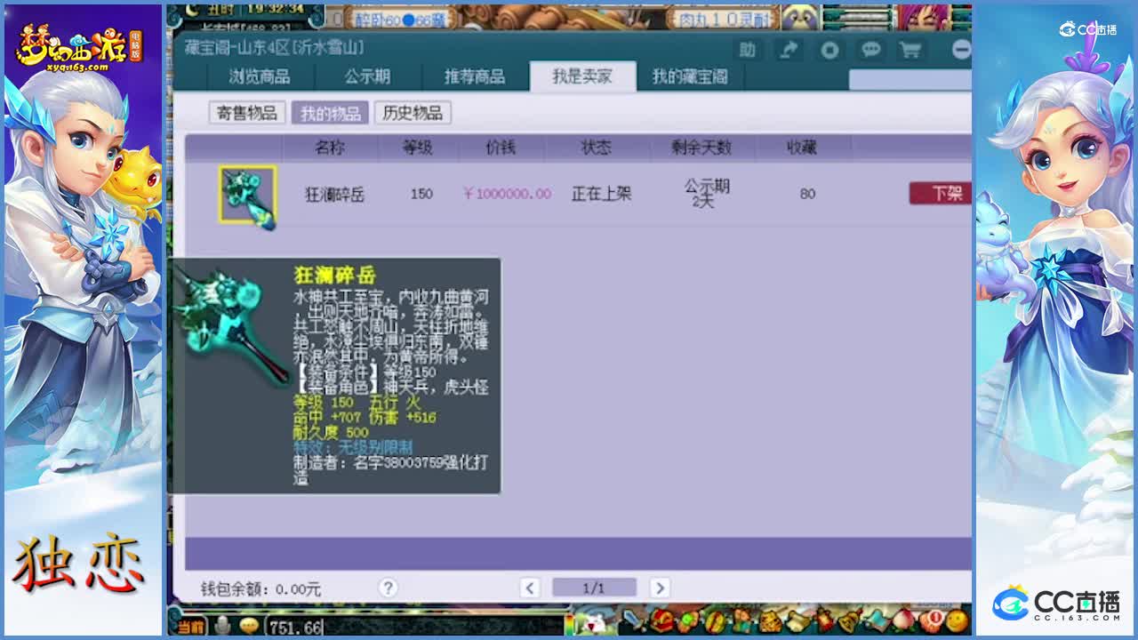Screen dimensions: 1138x640
Task: Click the round record icon in header
Action: tap(829, 50)
